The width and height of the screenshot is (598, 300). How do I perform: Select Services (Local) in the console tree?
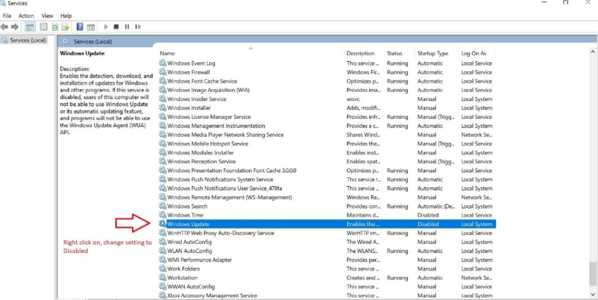point(24,40)
